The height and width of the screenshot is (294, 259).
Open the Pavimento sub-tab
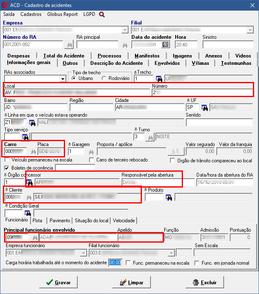click(x=60, y=221)
